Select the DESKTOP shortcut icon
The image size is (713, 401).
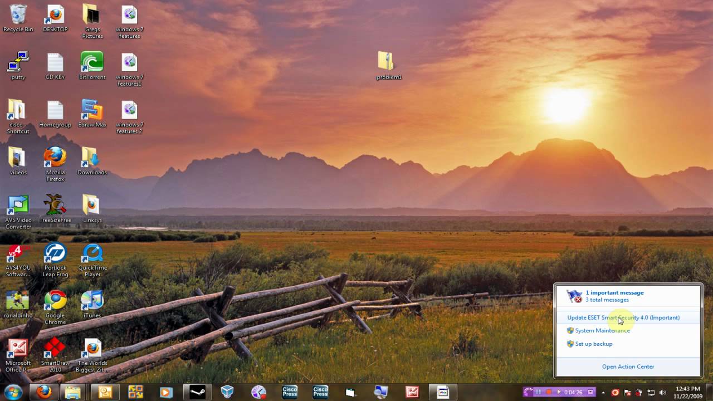click(55, 18)
